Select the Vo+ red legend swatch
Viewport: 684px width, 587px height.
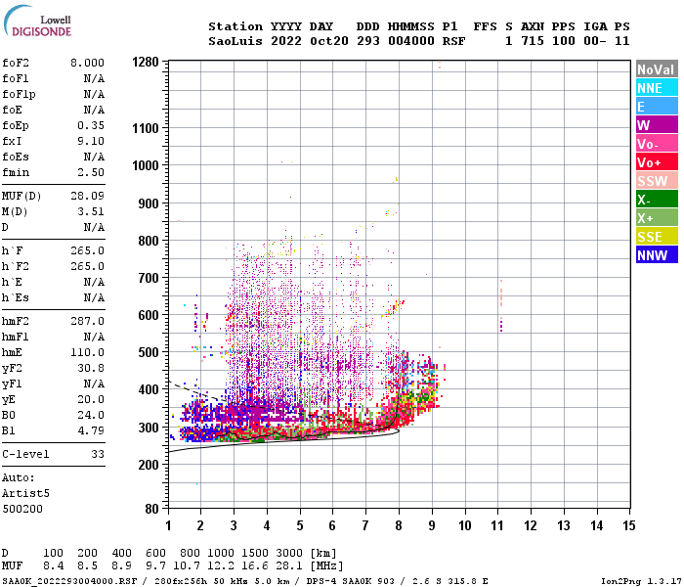pyautogui.click(x=657, y=162)
